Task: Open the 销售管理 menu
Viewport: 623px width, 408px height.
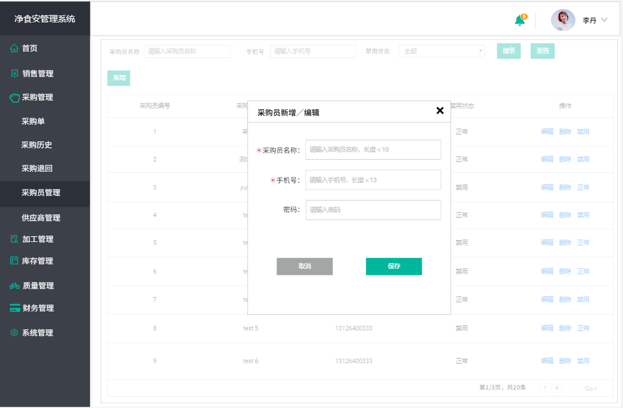Action: point(38,74)
